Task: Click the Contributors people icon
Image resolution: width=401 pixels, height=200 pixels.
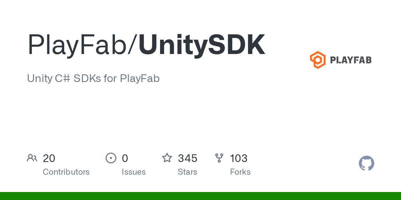Action: coord(32,158)
